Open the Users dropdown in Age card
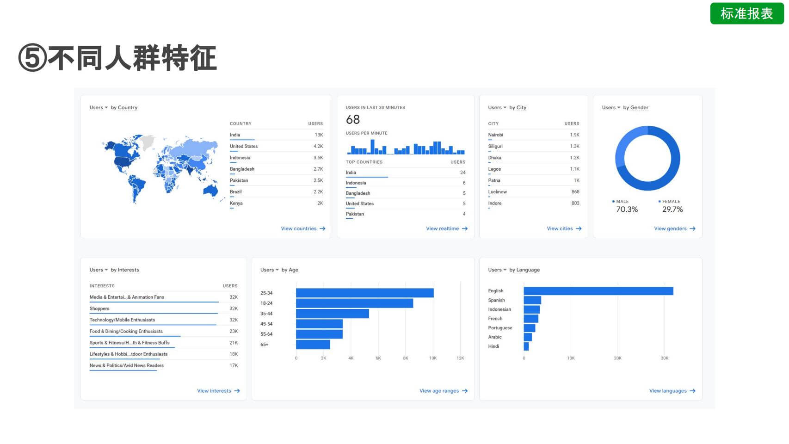Screen dimensions: 789x444 click(269, 270)
